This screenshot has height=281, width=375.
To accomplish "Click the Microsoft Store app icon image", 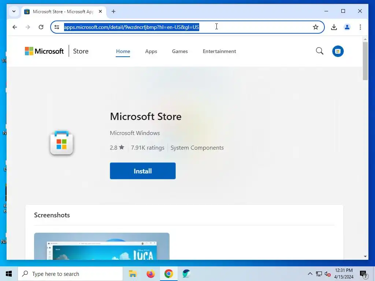I will pyautogui.click(x=62, y=143).
